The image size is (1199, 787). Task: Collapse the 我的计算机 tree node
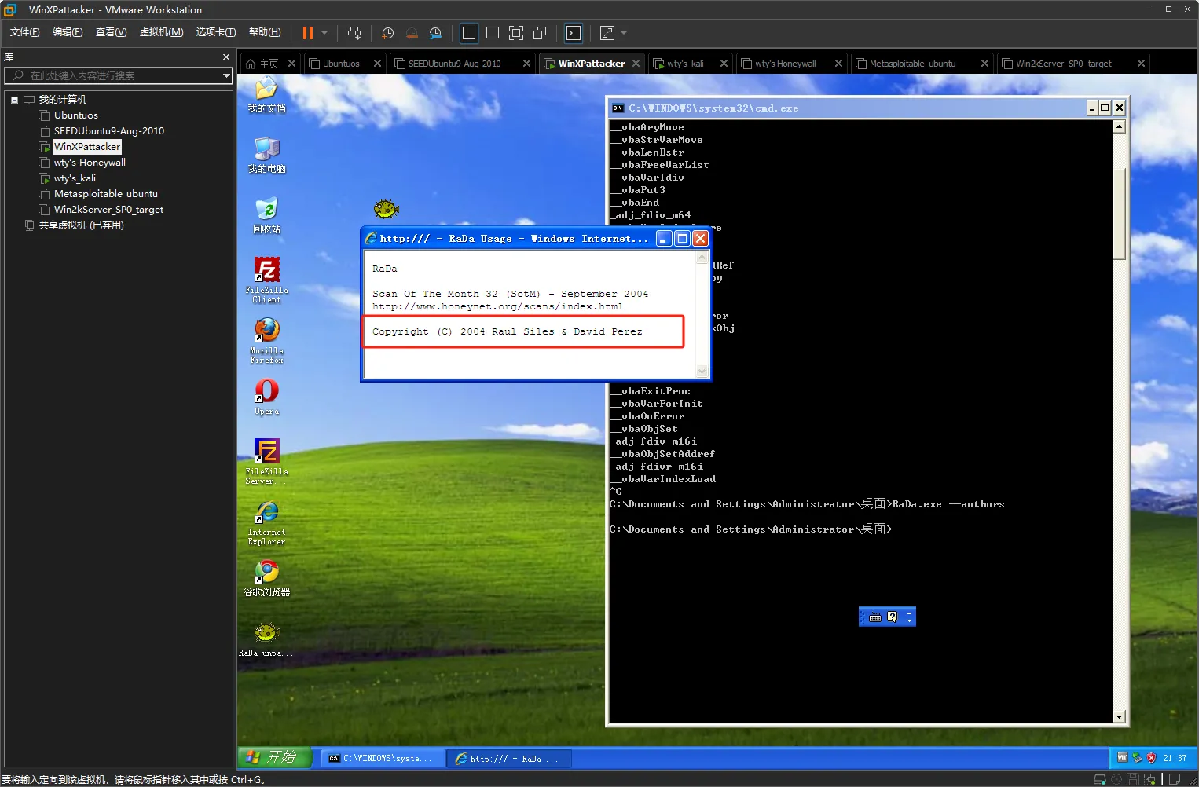[14, 100]
